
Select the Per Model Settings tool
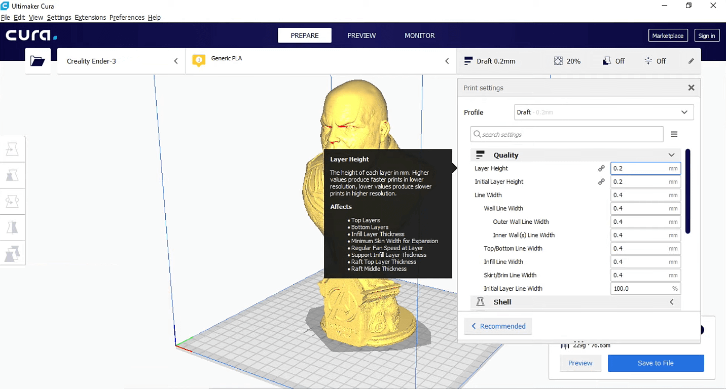(13, 253)
